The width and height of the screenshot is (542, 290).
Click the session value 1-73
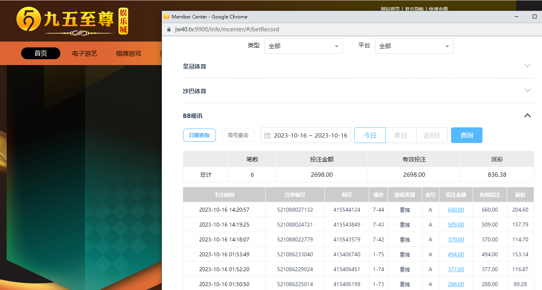pyautogui.click(x=378, y=284)
